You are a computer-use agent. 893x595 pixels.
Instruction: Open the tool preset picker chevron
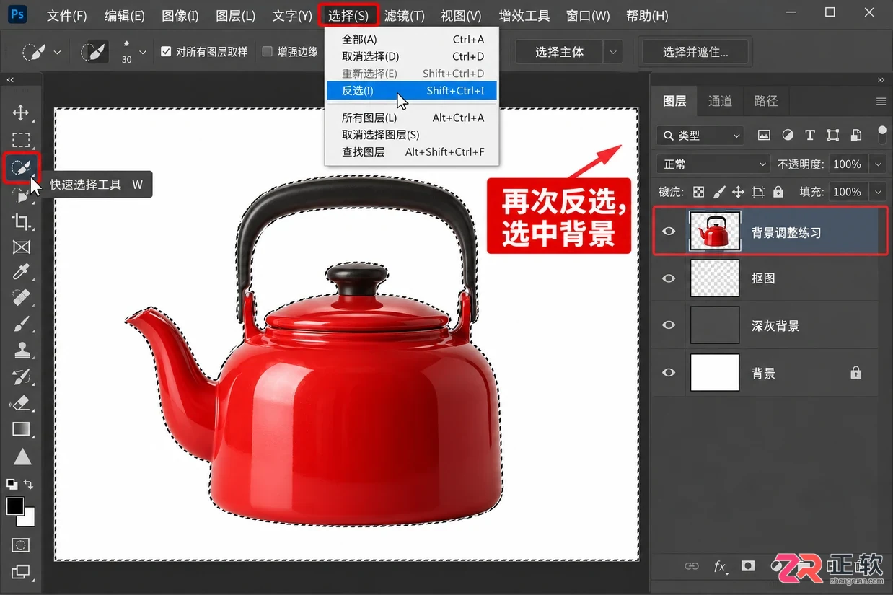click(x=58, y=53)
